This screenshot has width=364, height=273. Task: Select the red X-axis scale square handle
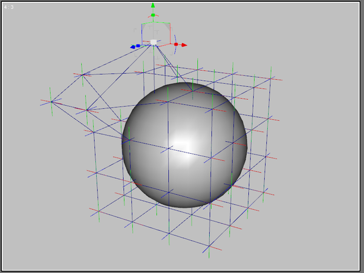(x=176, y=44)
